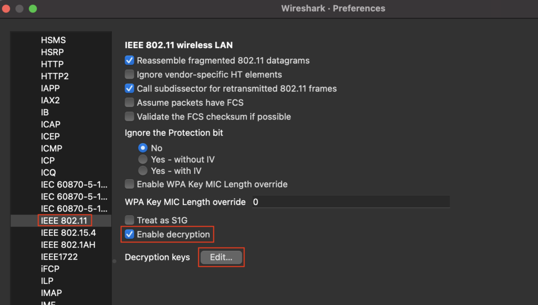538x305 pixels.
Task: Select IEEE 802.11 in protocol list
Action: coord(64,221)
